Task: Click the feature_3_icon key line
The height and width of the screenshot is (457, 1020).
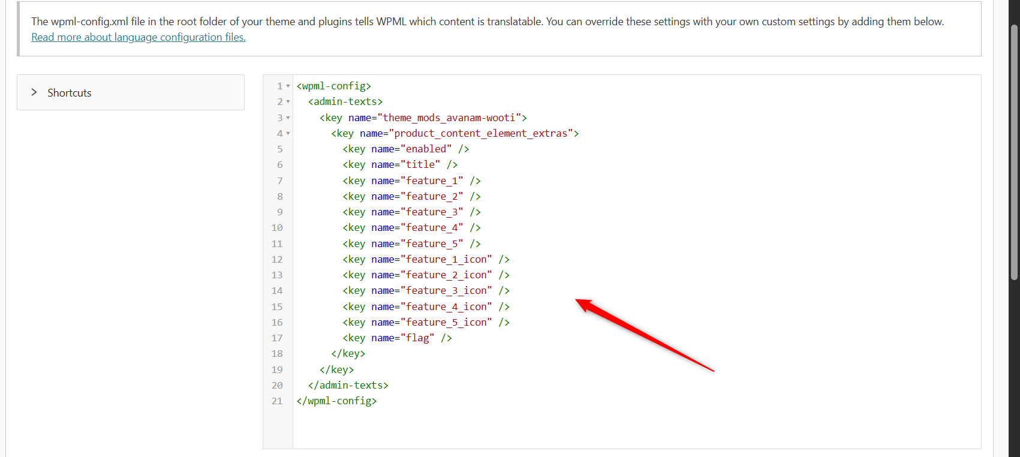Action: point(426,290)
